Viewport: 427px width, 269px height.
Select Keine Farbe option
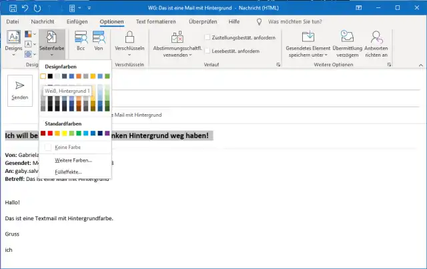[66, 147]
